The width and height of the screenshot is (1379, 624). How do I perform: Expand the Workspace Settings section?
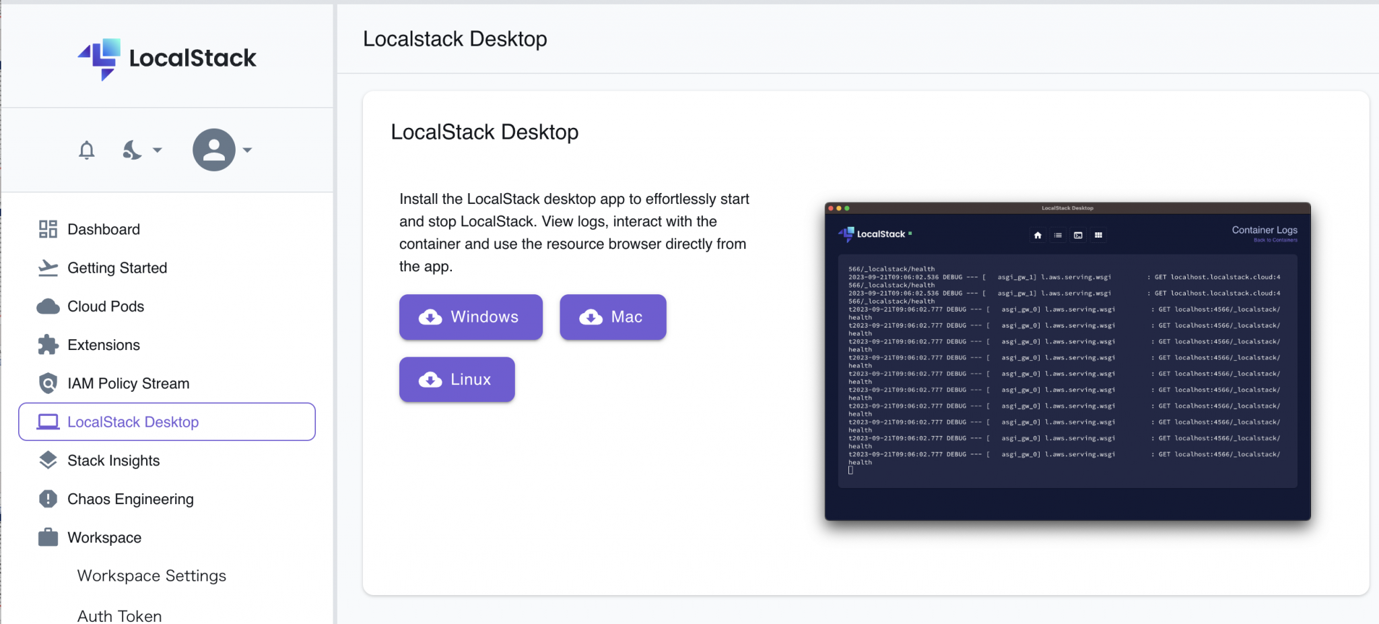(151, 576)
